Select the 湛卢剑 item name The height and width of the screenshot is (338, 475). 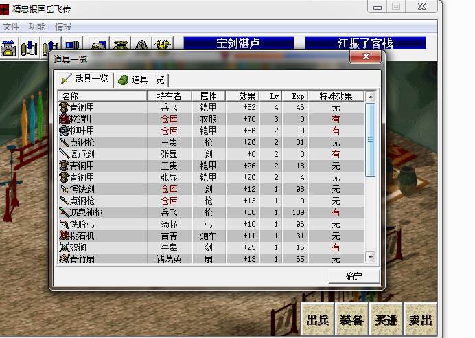[x=82, y=154]
